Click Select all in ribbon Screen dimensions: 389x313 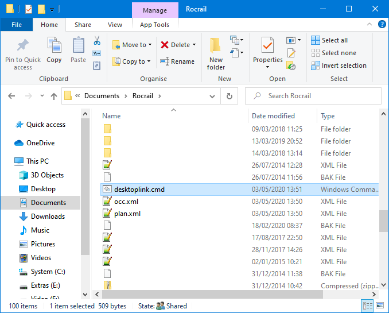coord(330,40)
